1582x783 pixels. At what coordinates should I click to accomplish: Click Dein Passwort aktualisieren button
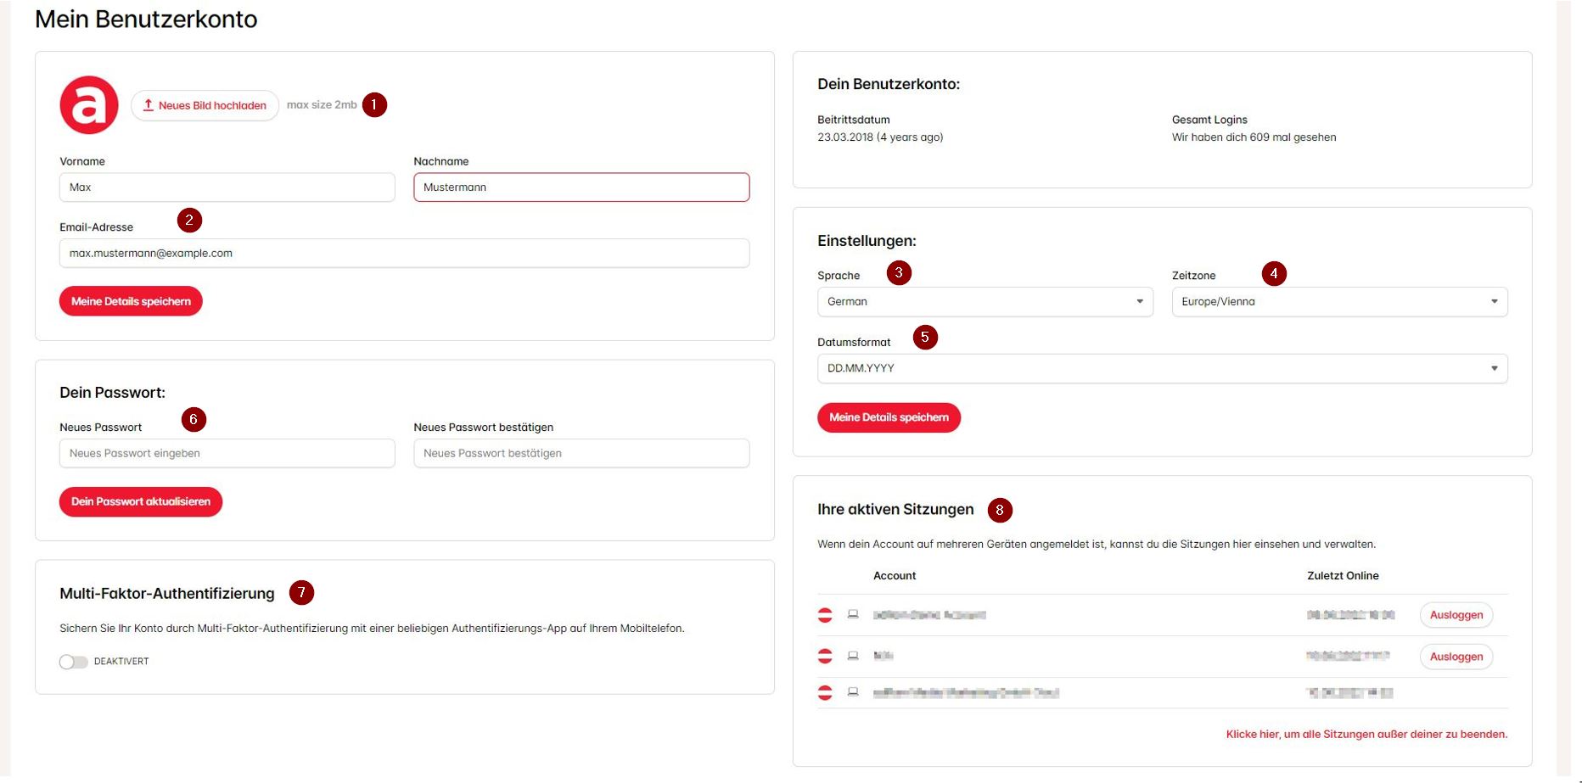[x=141, y=502]
